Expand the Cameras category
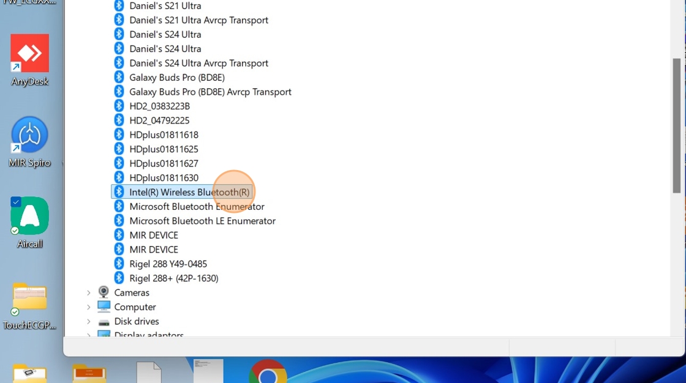Viewport: 686px width, 383px height. click(88, 292)
